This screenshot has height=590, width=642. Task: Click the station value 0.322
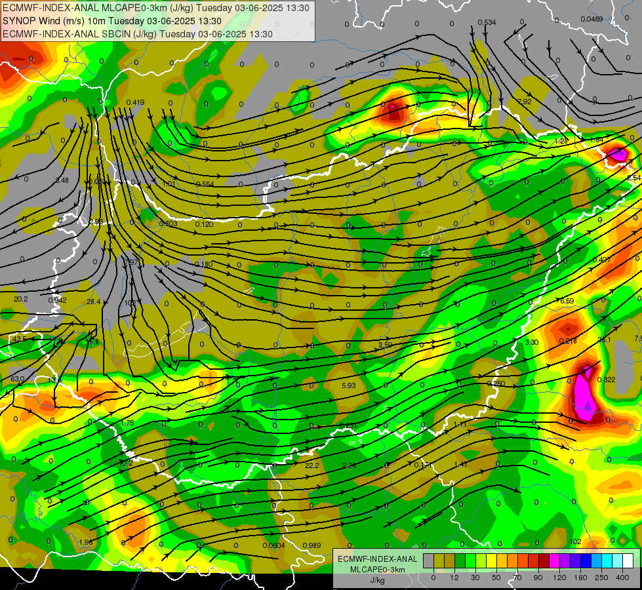(x=607, y=380)
